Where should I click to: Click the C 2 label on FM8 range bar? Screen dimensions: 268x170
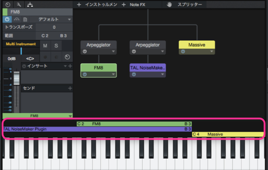81,124
